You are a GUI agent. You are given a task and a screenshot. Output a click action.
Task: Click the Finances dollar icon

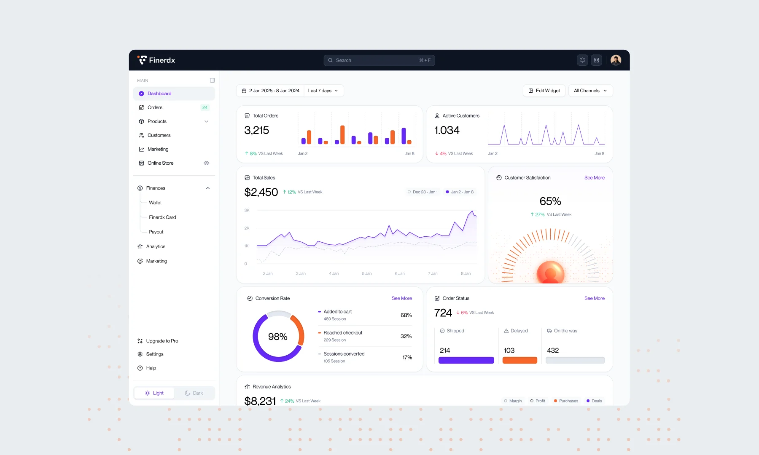[x=140, y=188]
